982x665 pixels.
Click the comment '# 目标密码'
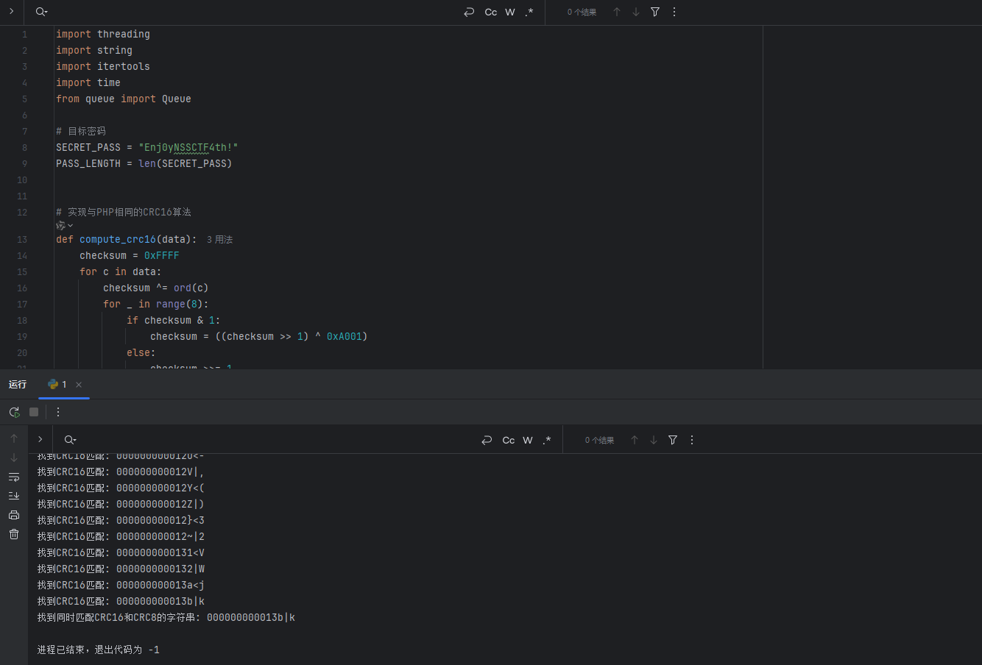tap(81, 131)
